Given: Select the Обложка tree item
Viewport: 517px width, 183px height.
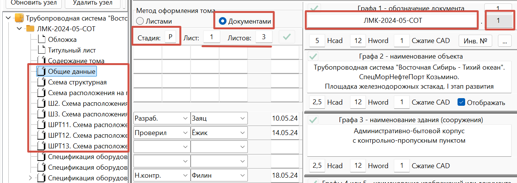Looking at the screenshot, I should [x=62, y=40].
